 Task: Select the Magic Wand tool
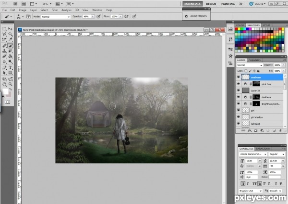pos(10,34)
